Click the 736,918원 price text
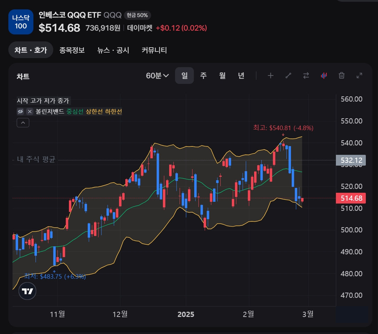 pyautogui.click(x=103, y=28)
